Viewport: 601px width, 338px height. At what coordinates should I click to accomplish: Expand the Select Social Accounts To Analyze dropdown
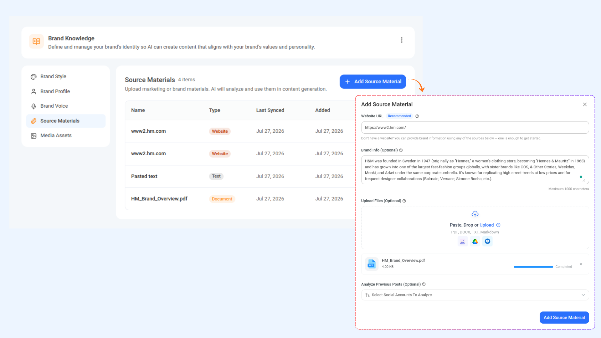(x=475, y=295)
